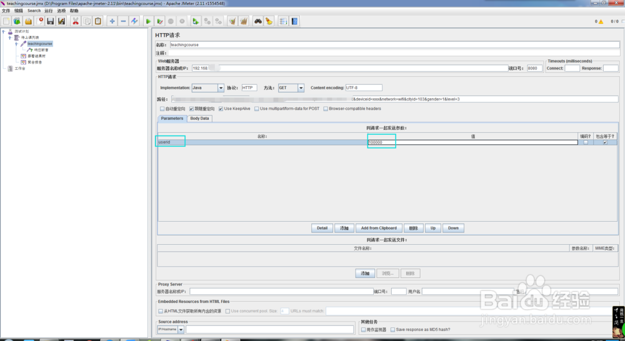Enable Use multipart/form-data for POST
Image resolution: width=625 pixels, height=341 pixels.
coord(257,109)
